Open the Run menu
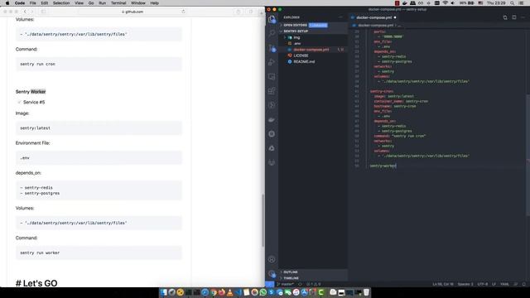 pyautogui.click(x=102, y=3)
